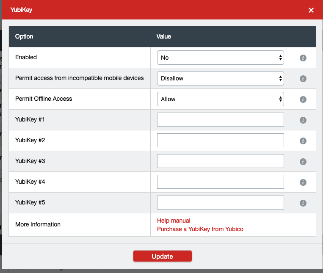Click the info icon beside YubiKey #3

point(303,162)
